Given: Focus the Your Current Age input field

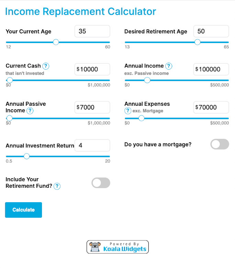Looking at the screenshot, I should (x=92, y=31).
